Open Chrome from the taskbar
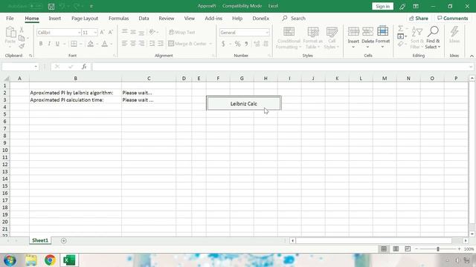476x267 pixels. coord(50,260)
